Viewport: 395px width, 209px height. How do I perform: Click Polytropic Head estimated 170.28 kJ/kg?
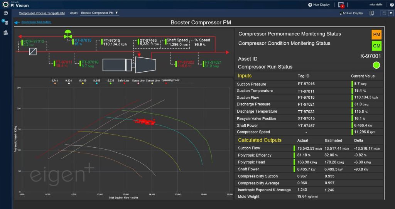[334, 162]
